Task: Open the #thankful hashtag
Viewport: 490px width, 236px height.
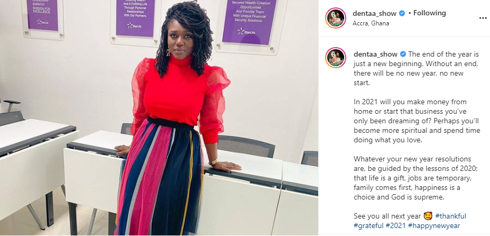Action: coord(451,216)
